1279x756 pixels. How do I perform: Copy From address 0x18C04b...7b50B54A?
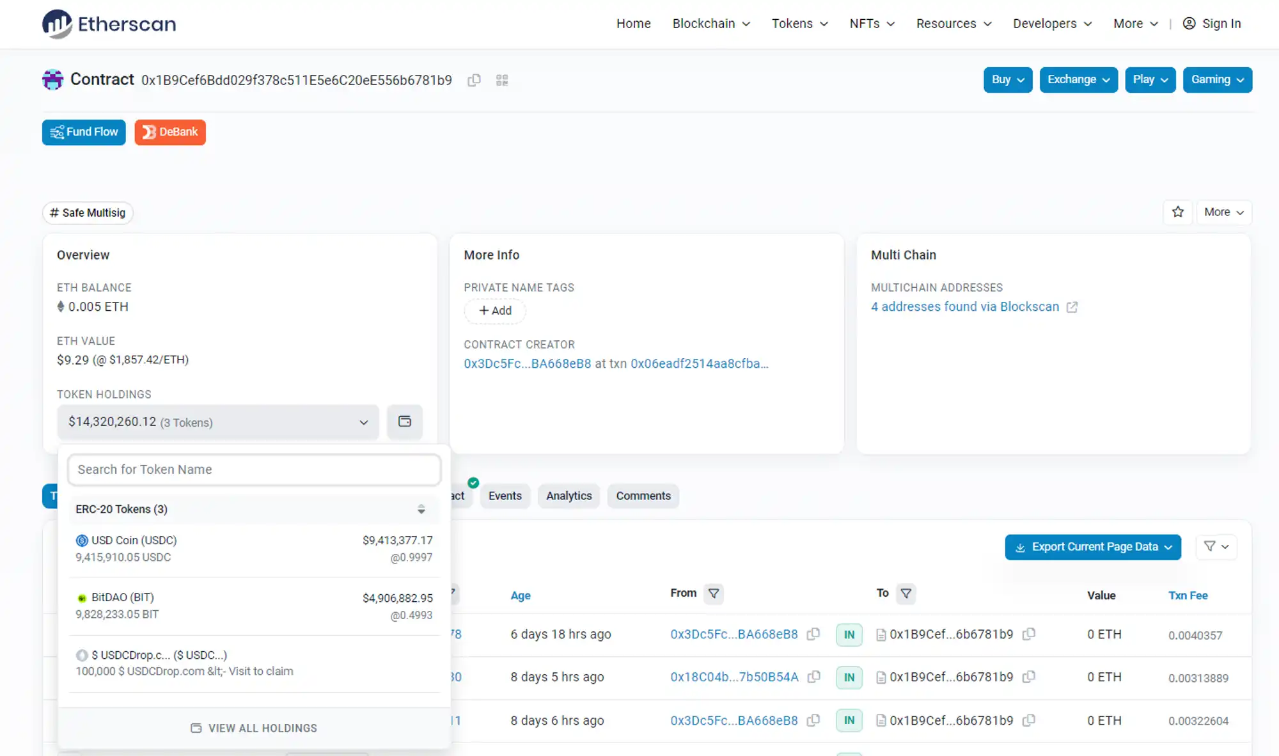[814, 677]
